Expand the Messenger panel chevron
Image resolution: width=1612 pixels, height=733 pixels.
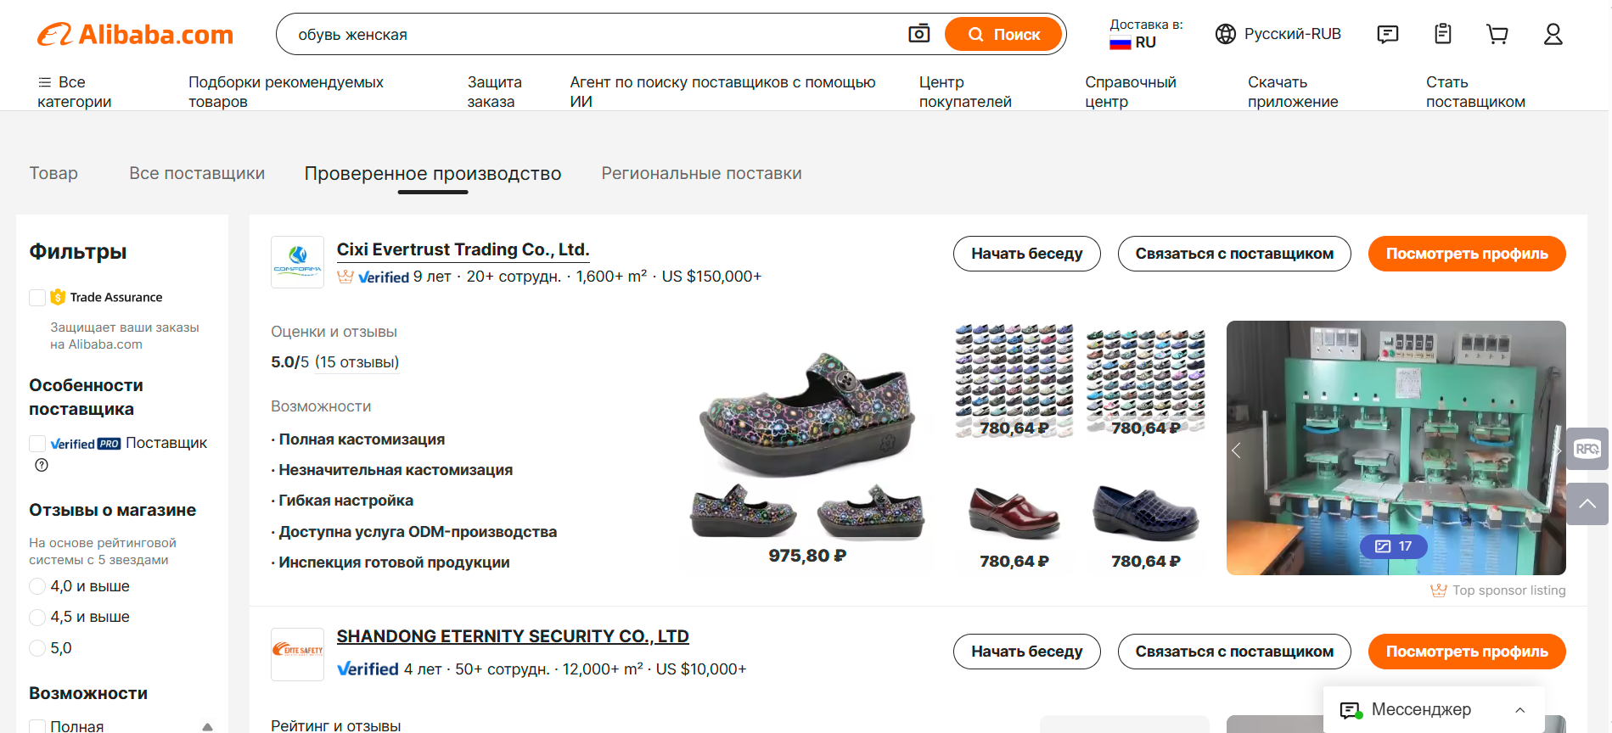[x=1519, y=710]
